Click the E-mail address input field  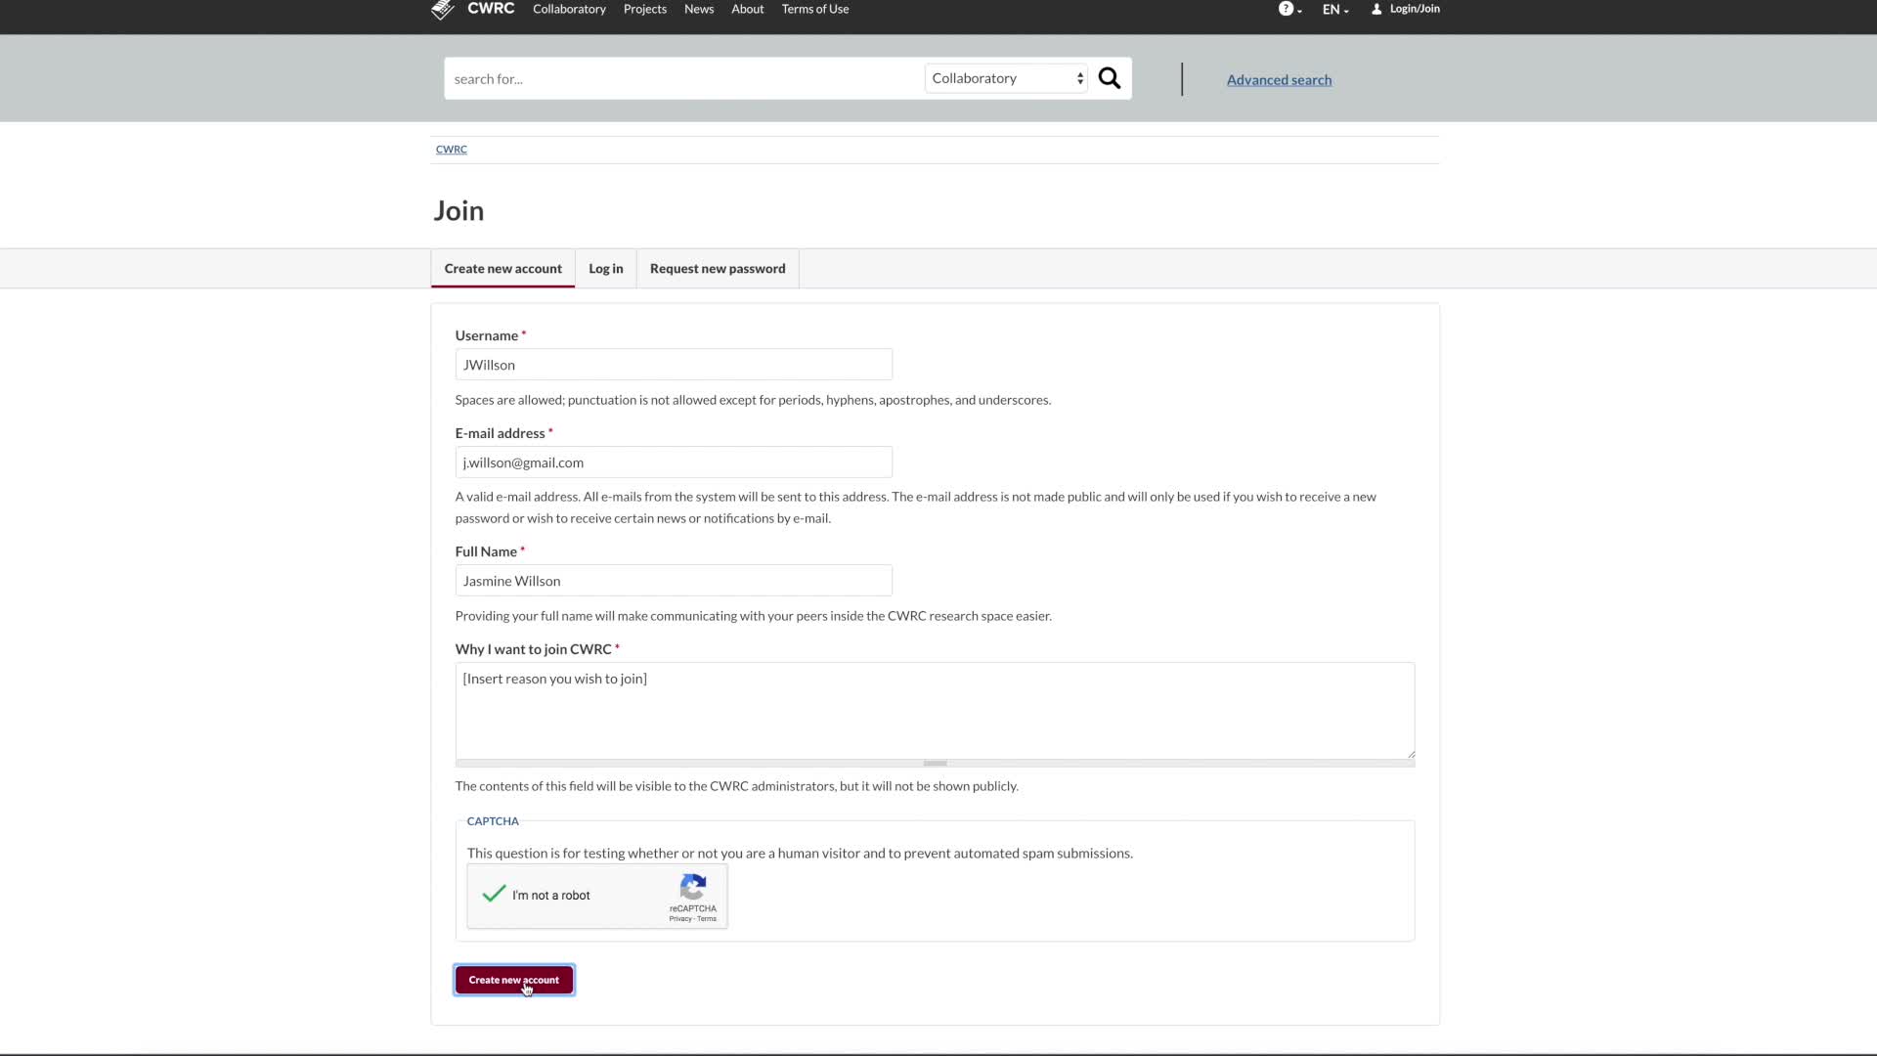coord(674,462)
